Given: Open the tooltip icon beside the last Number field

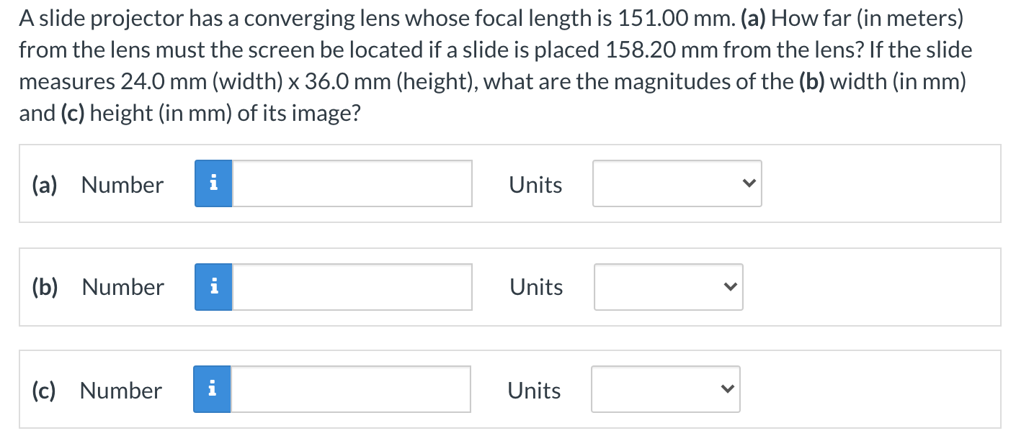Looking at the screenshot, I should (212, 390).
